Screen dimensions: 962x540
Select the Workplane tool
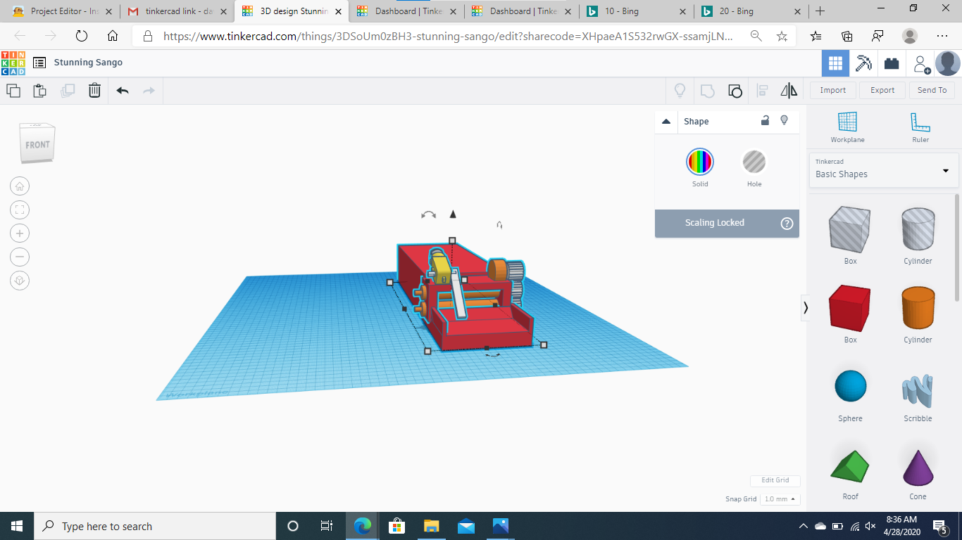click(847, 127)
